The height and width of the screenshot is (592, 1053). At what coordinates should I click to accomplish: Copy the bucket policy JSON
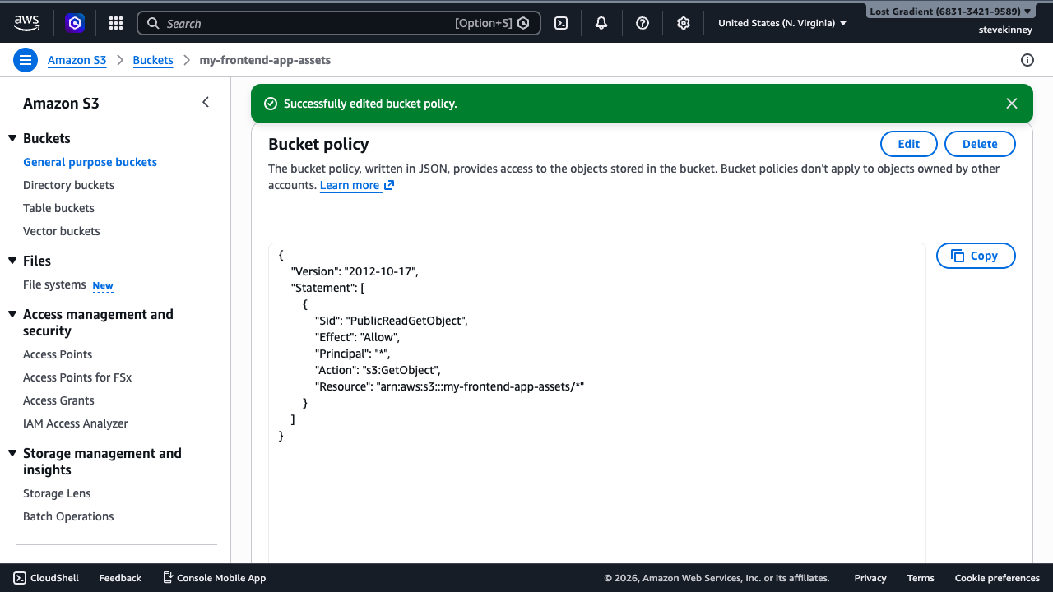coord(976,256)
